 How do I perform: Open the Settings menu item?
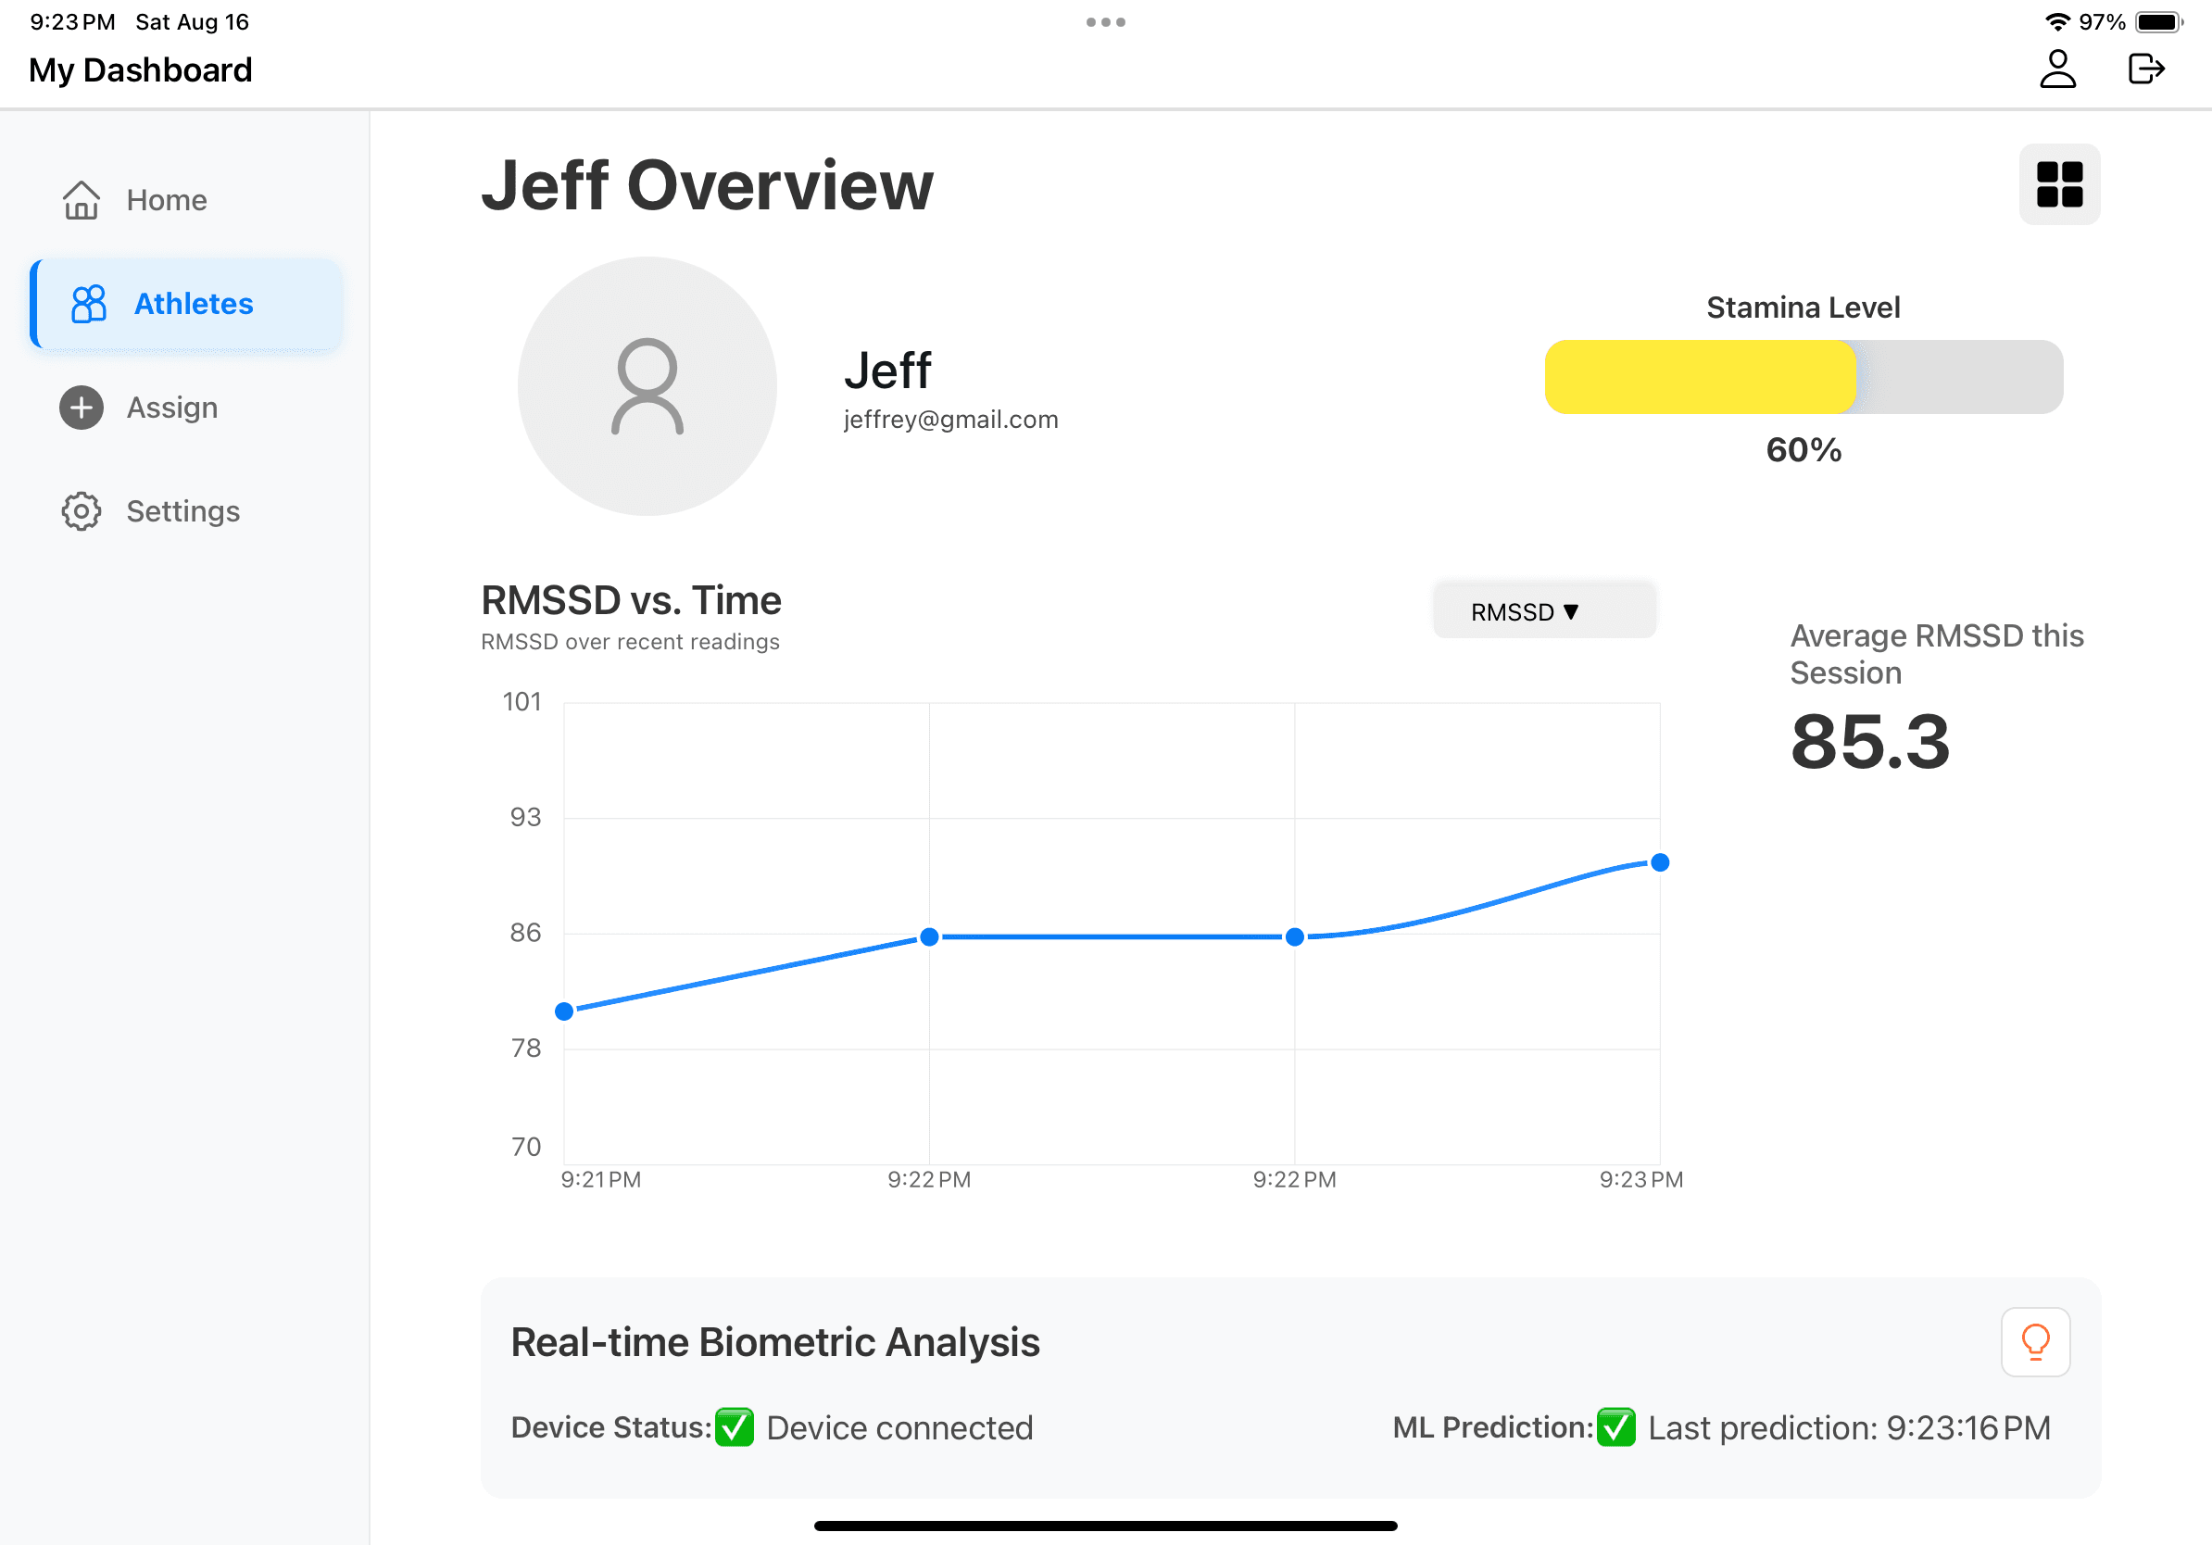[x=186, y=511]
